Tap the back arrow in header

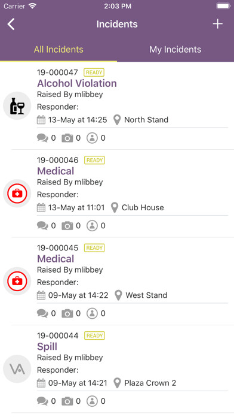pyautogui.click(x=11, y=24)
